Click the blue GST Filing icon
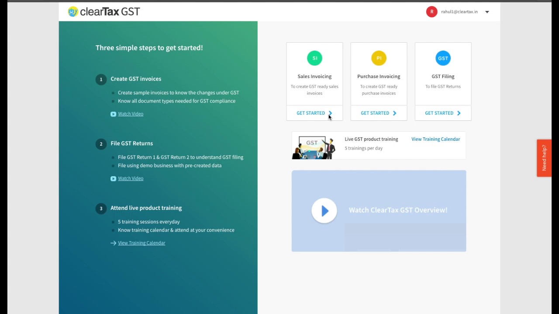The width and height of the screenshot is (559, 314). coord(443,58)
